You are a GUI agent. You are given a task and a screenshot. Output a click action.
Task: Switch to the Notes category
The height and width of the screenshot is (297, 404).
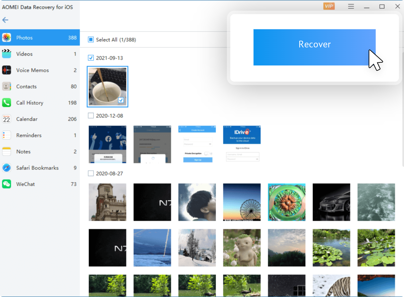[23, 152]
